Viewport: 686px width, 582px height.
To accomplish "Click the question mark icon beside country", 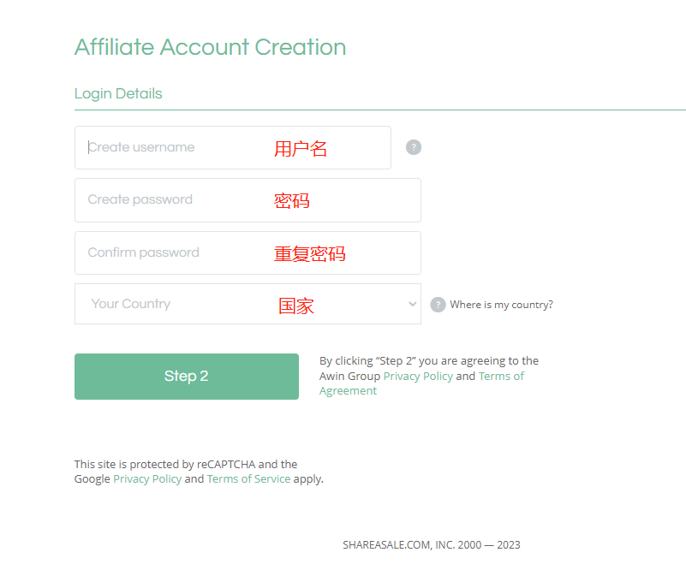I will (438, 305).
